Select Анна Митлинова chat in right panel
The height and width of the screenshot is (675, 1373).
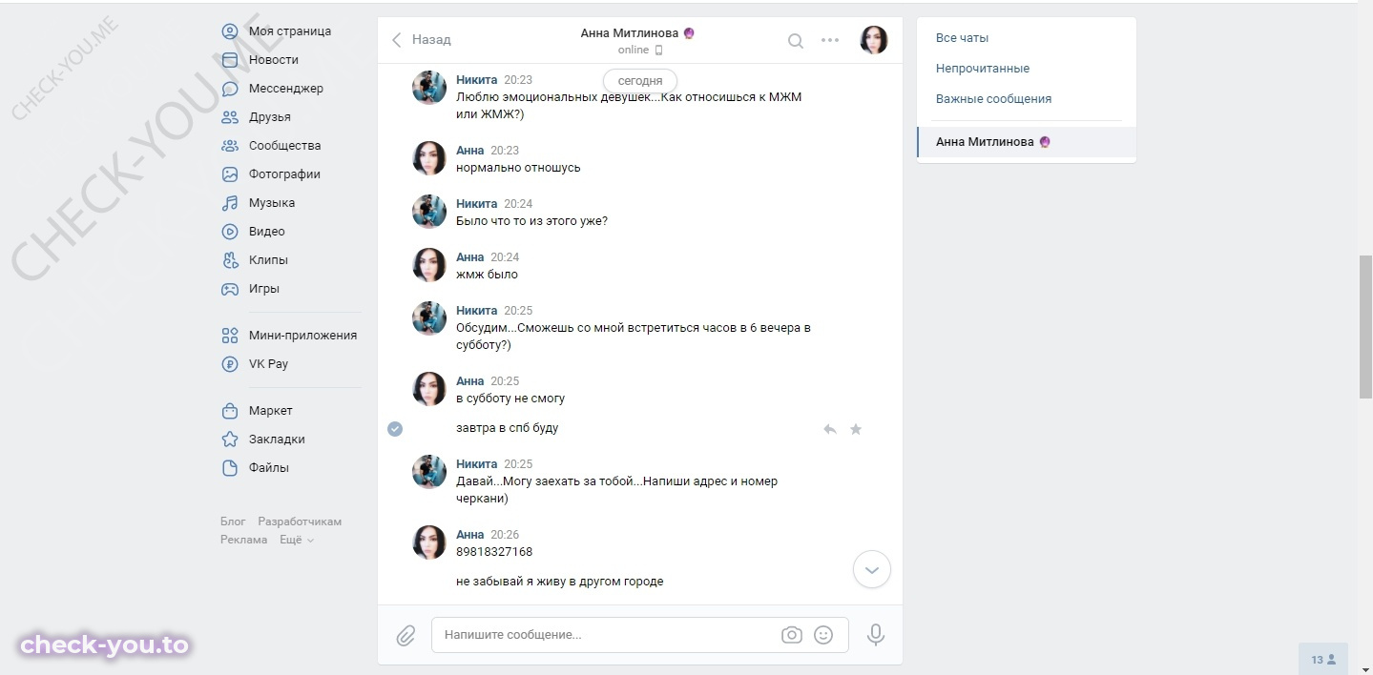(x=1027, y=142)
